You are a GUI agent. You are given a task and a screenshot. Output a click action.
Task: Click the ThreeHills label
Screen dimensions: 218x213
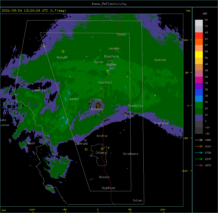coord(135,106)
